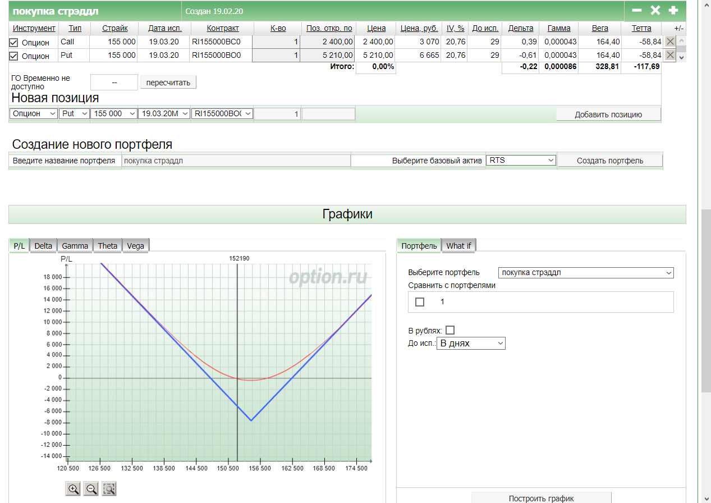
Task: Open the instrument type dropdown 'Опцион'
Action: tap(34, 113)
